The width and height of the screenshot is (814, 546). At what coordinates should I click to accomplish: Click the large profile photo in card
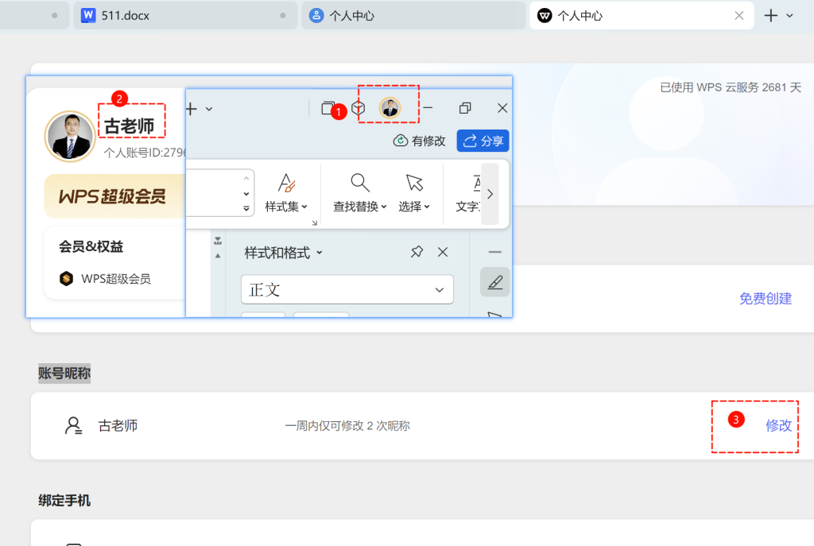tap(70, 137)
